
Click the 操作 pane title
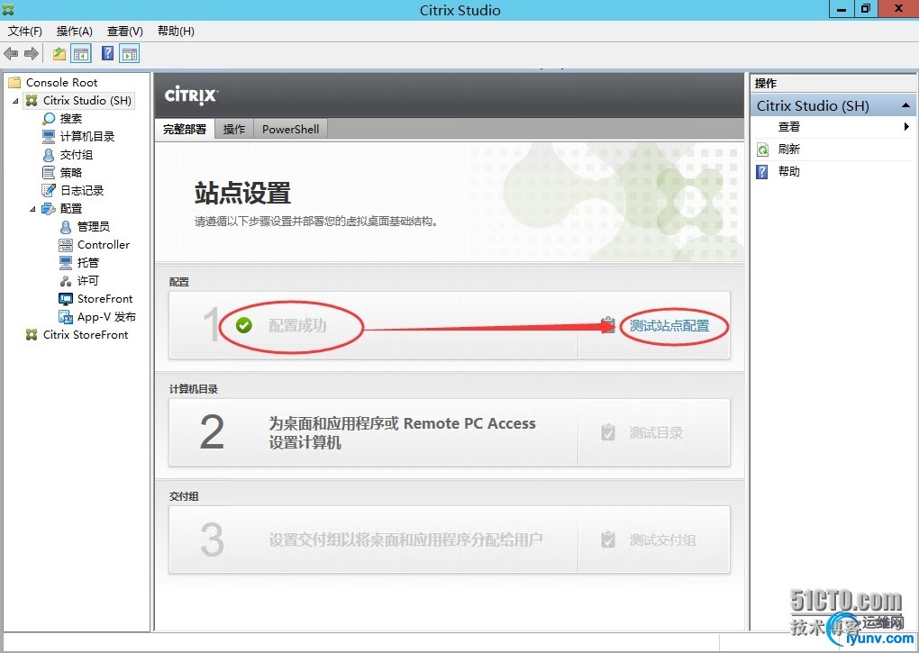766,83
